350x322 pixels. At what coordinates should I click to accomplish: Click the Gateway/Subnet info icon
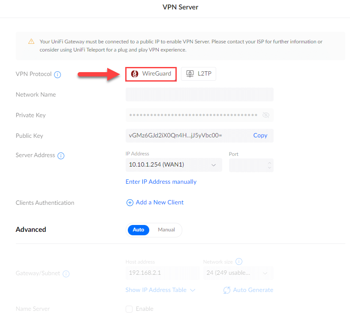point(66,273)
